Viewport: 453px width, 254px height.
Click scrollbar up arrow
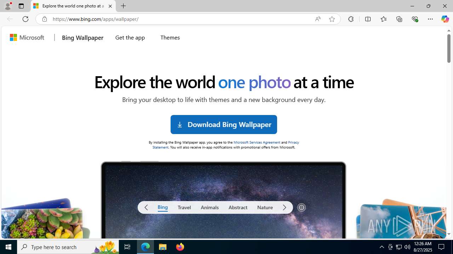click(449, 31)
